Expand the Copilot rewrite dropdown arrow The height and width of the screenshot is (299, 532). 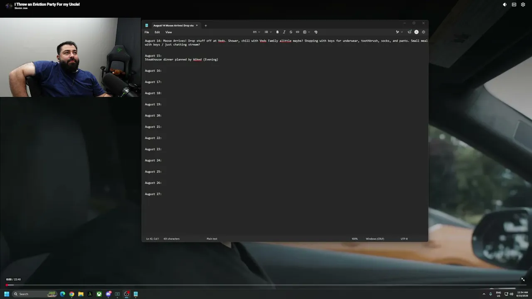coord(402,32)
